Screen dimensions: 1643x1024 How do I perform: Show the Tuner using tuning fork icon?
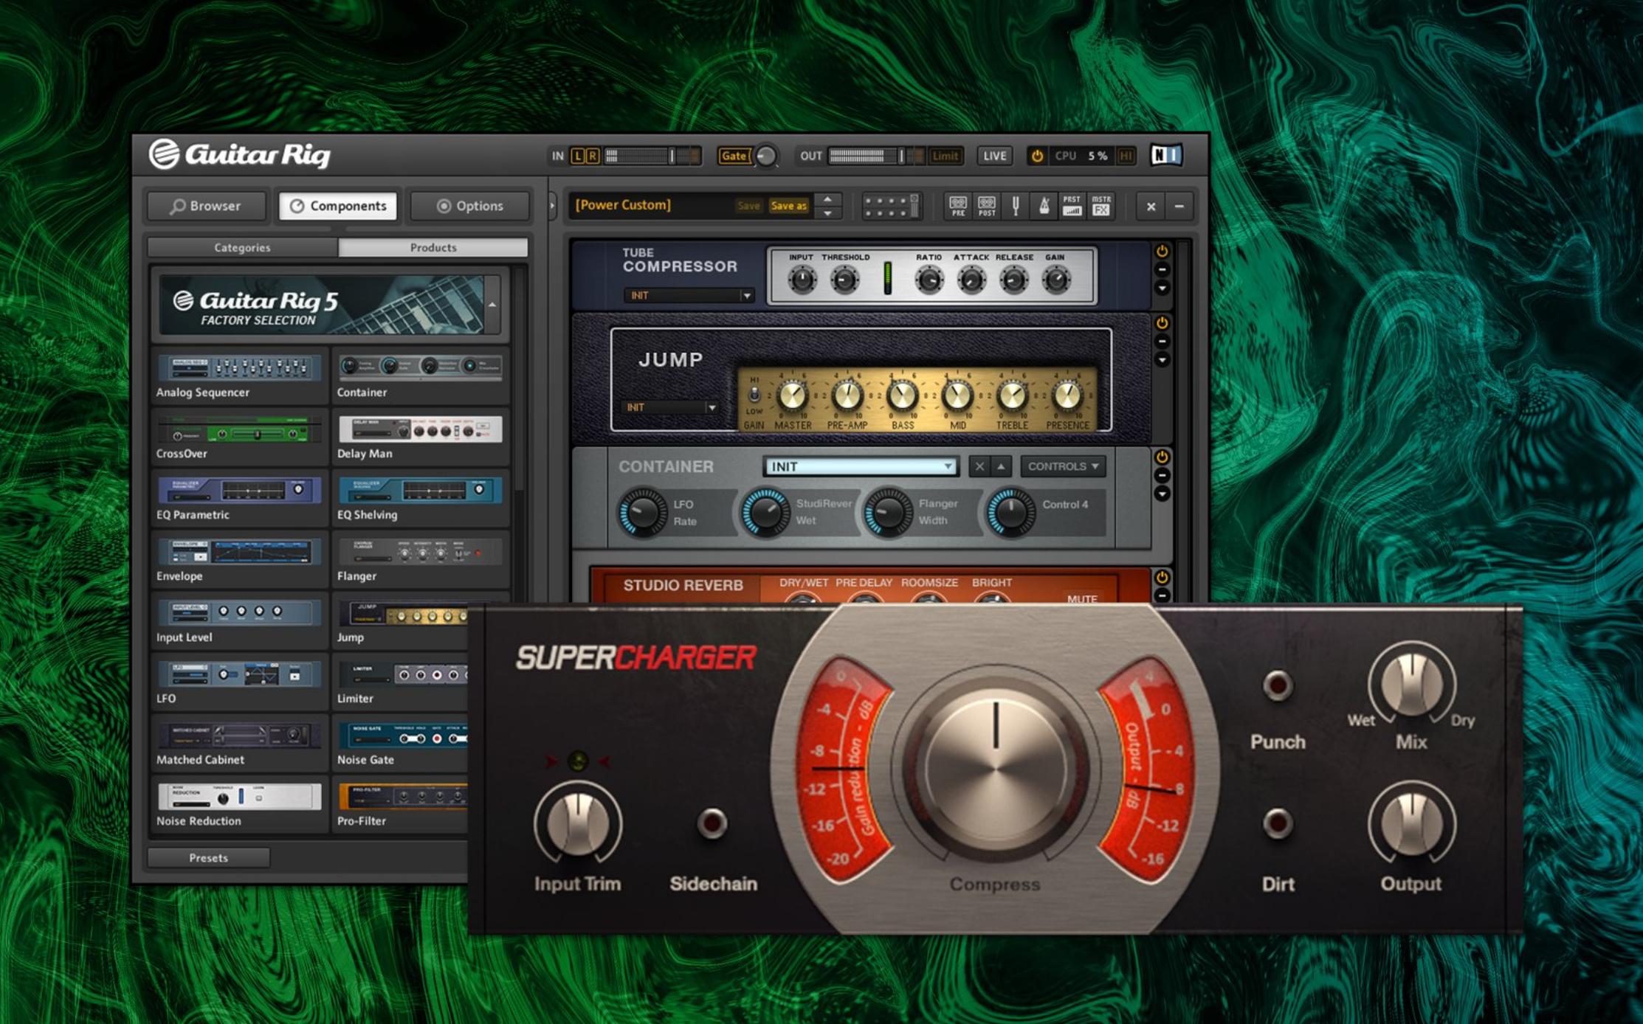pos(1016,206)
